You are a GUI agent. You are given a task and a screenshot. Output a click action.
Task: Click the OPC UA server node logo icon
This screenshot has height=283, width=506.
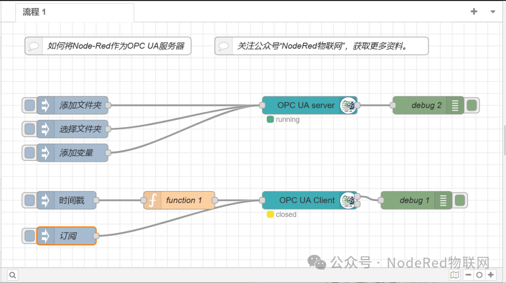pyautogui.click(x=348, y=105)
